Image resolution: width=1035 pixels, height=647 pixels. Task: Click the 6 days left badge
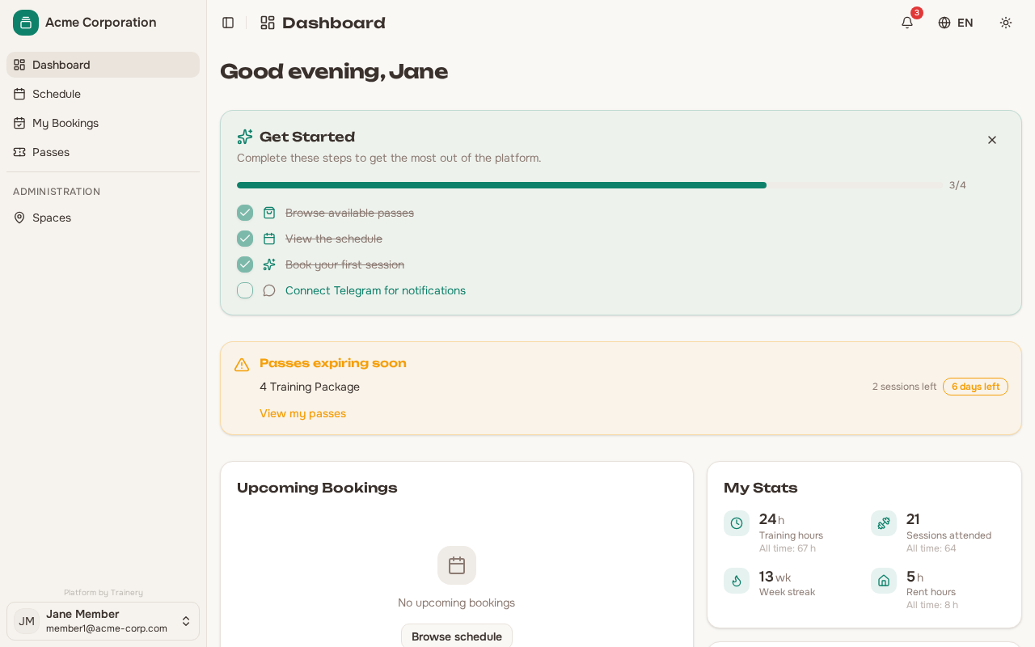(975, 387)
